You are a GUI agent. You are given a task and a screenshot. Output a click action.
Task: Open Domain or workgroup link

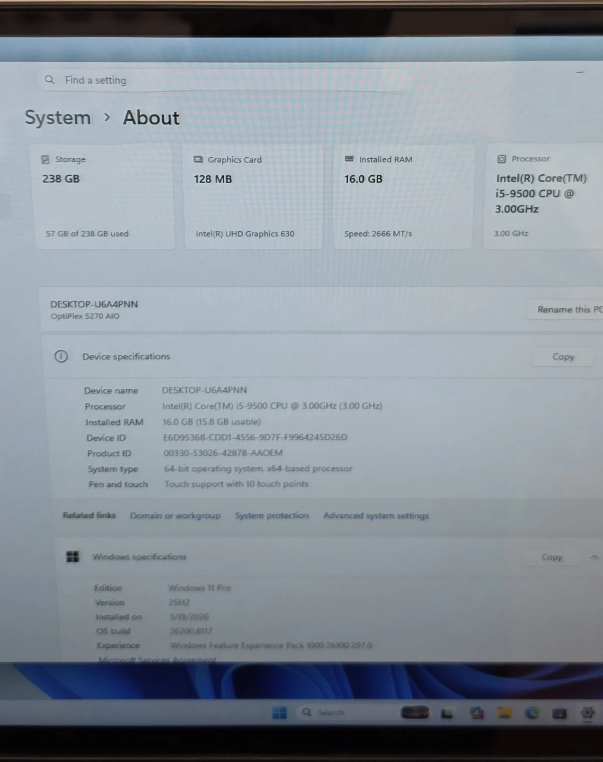pyautogui.click(x=175, y=515)
